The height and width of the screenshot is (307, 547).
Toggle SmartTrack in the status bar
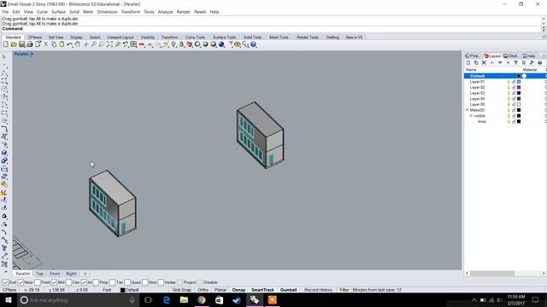click(262, 290)
